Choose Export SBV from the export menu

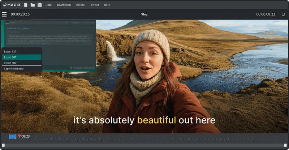tap(22, 63)
